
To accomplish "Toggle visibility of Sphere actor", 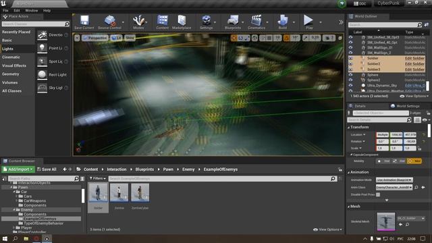I will [351, 75].
